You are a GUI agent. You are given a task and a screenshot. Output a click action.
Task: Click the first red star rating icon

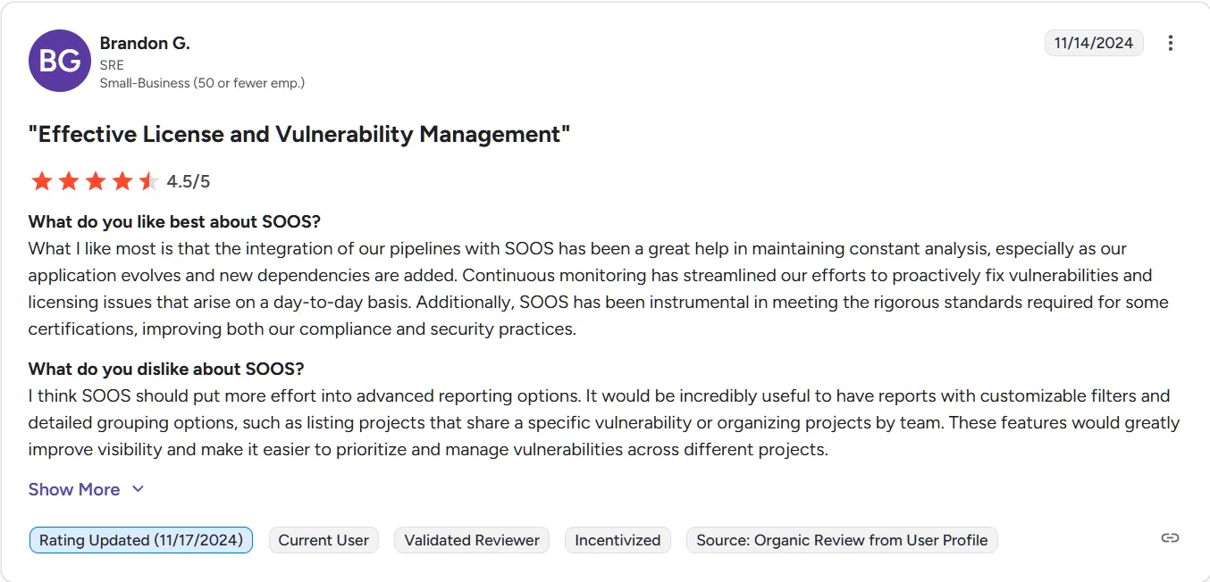pyautogui.click(x=41, y=180)
